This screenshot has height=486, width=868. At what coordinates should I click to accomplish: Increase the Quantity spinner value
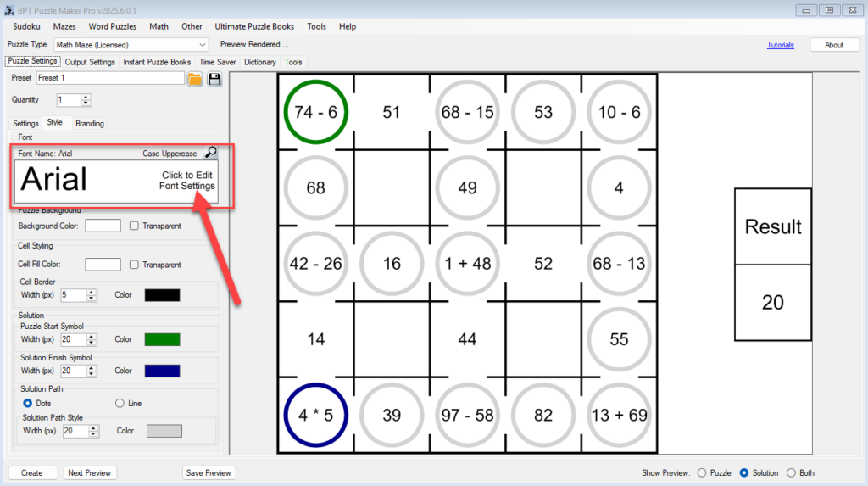coord(86,97)
